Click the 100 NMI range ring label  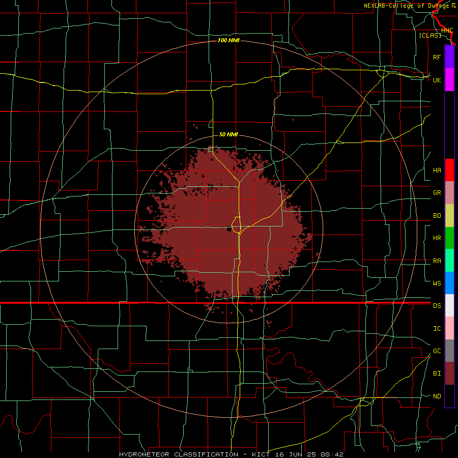coord(228,40)
